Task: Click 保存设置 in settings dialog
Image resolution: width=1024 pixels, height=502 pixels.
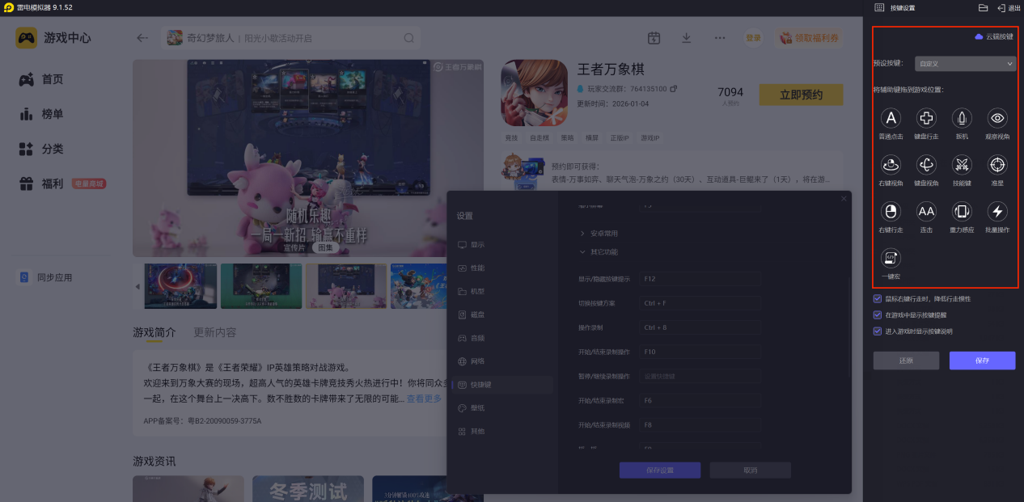Action: (659, 470)
